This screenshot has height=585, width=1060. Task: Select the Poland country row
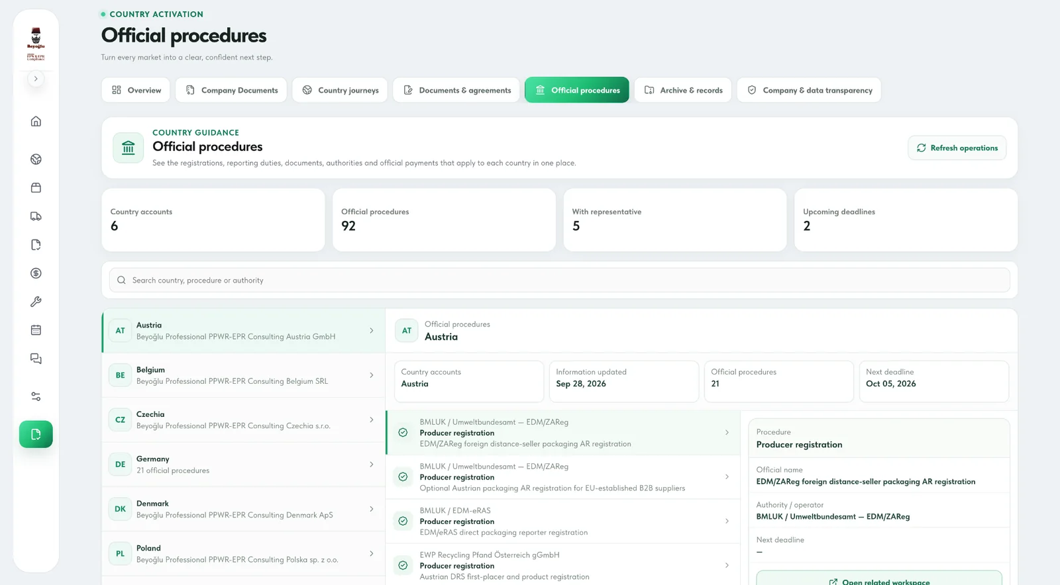tap(244, 553)
